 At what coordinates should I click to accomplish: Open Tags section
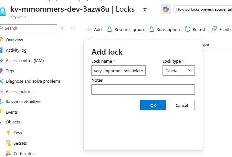pos(10,71)
